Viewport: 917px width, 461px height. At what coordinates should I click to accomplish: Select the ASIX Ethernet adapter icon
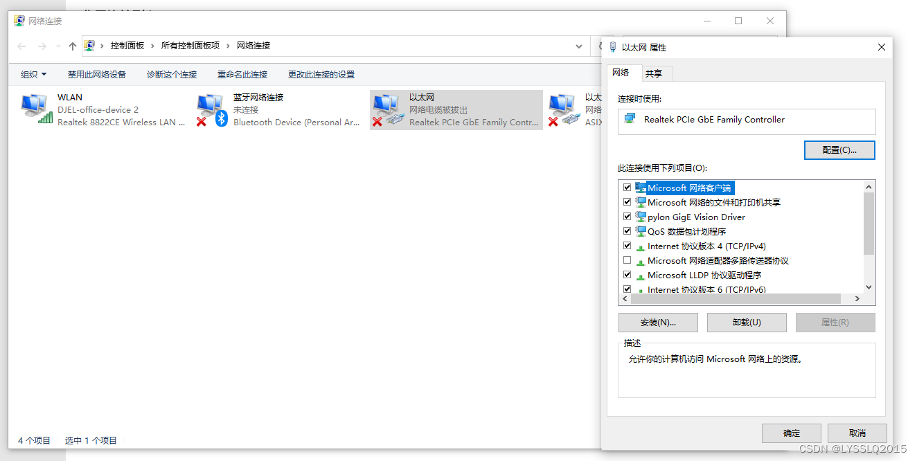tap(564, 109)
